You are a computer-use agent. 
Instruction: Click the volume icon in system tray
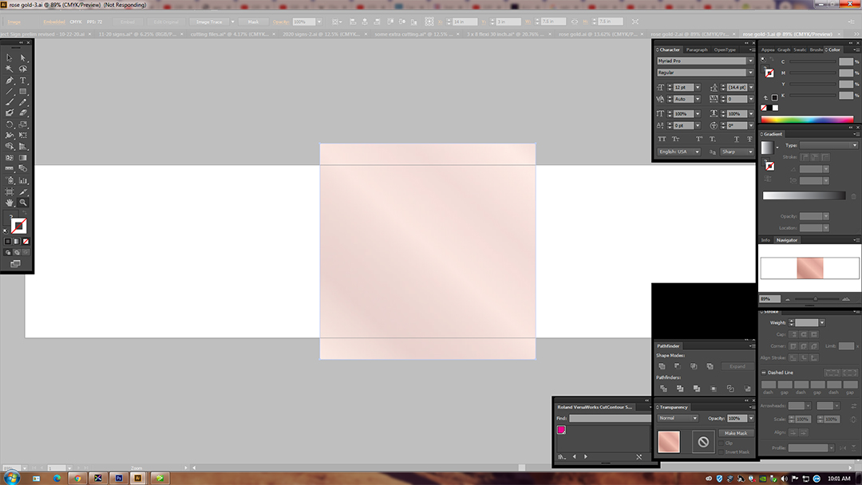coord(784,479)
